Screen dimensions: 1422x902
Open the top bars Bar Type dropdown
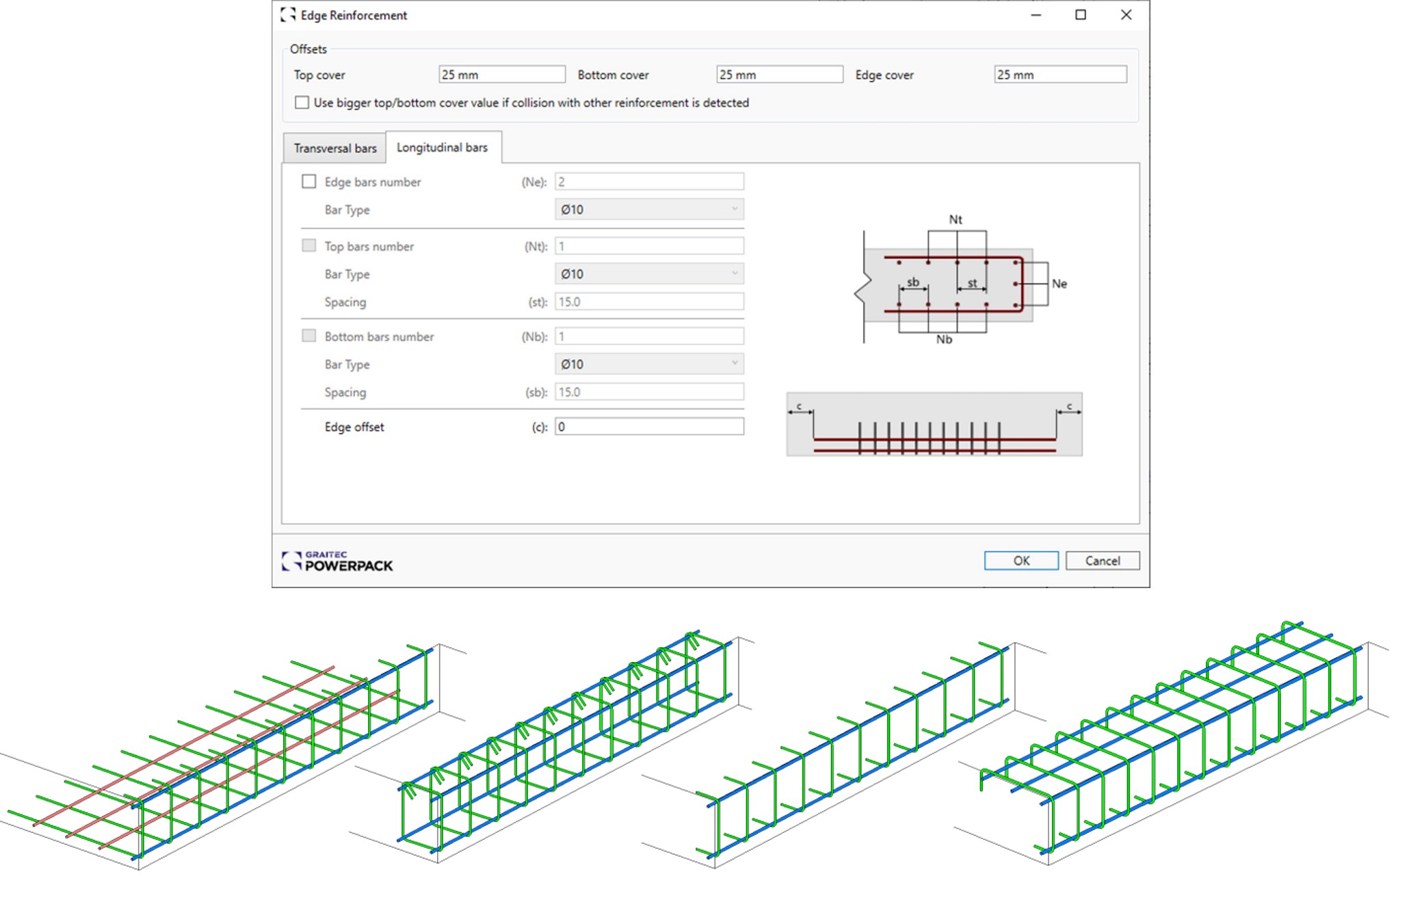(648, 274)
